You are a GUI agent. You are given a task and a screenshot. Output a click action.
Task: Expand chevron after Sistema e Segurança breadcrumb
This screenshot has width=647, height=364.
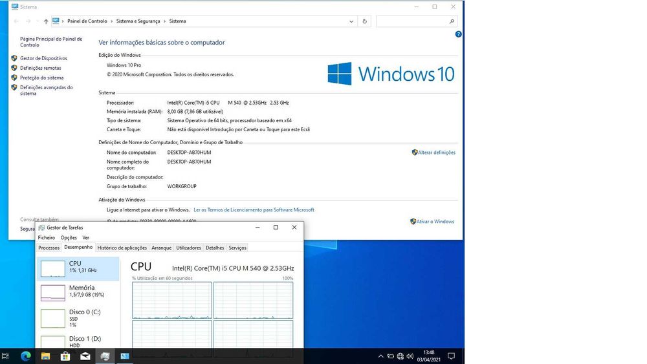[x=164, y=21]
